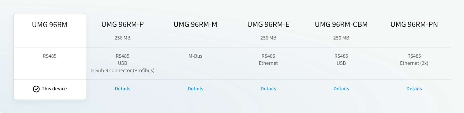Select the UMG 96RM-E heading

[x=268, y=24]
